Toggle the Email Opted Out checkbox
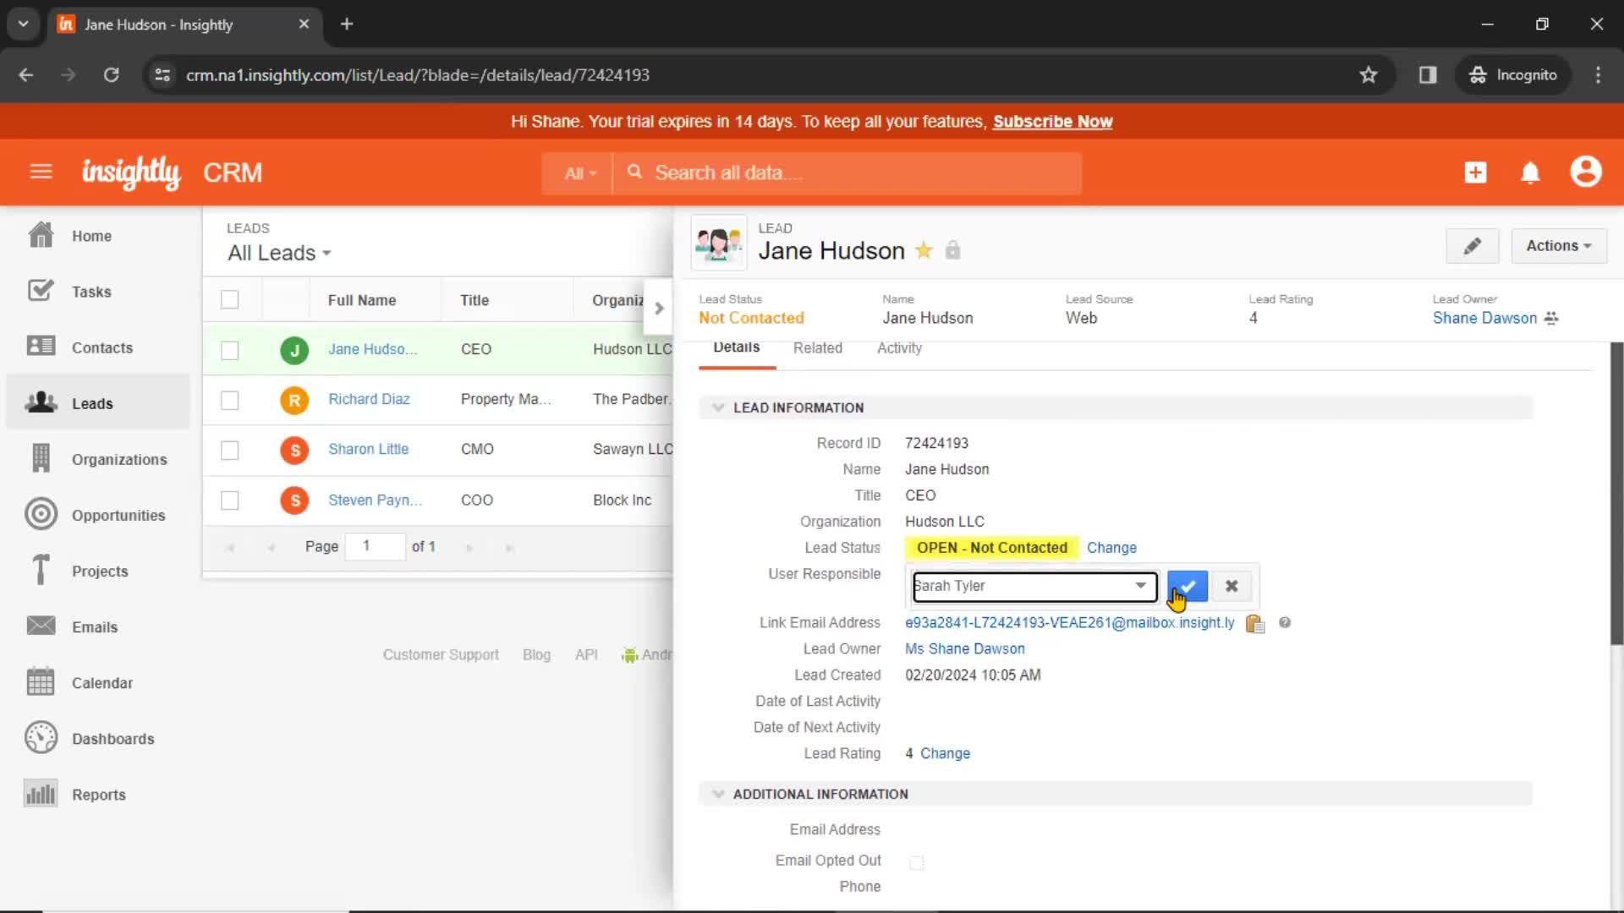 tap(916, 862)
